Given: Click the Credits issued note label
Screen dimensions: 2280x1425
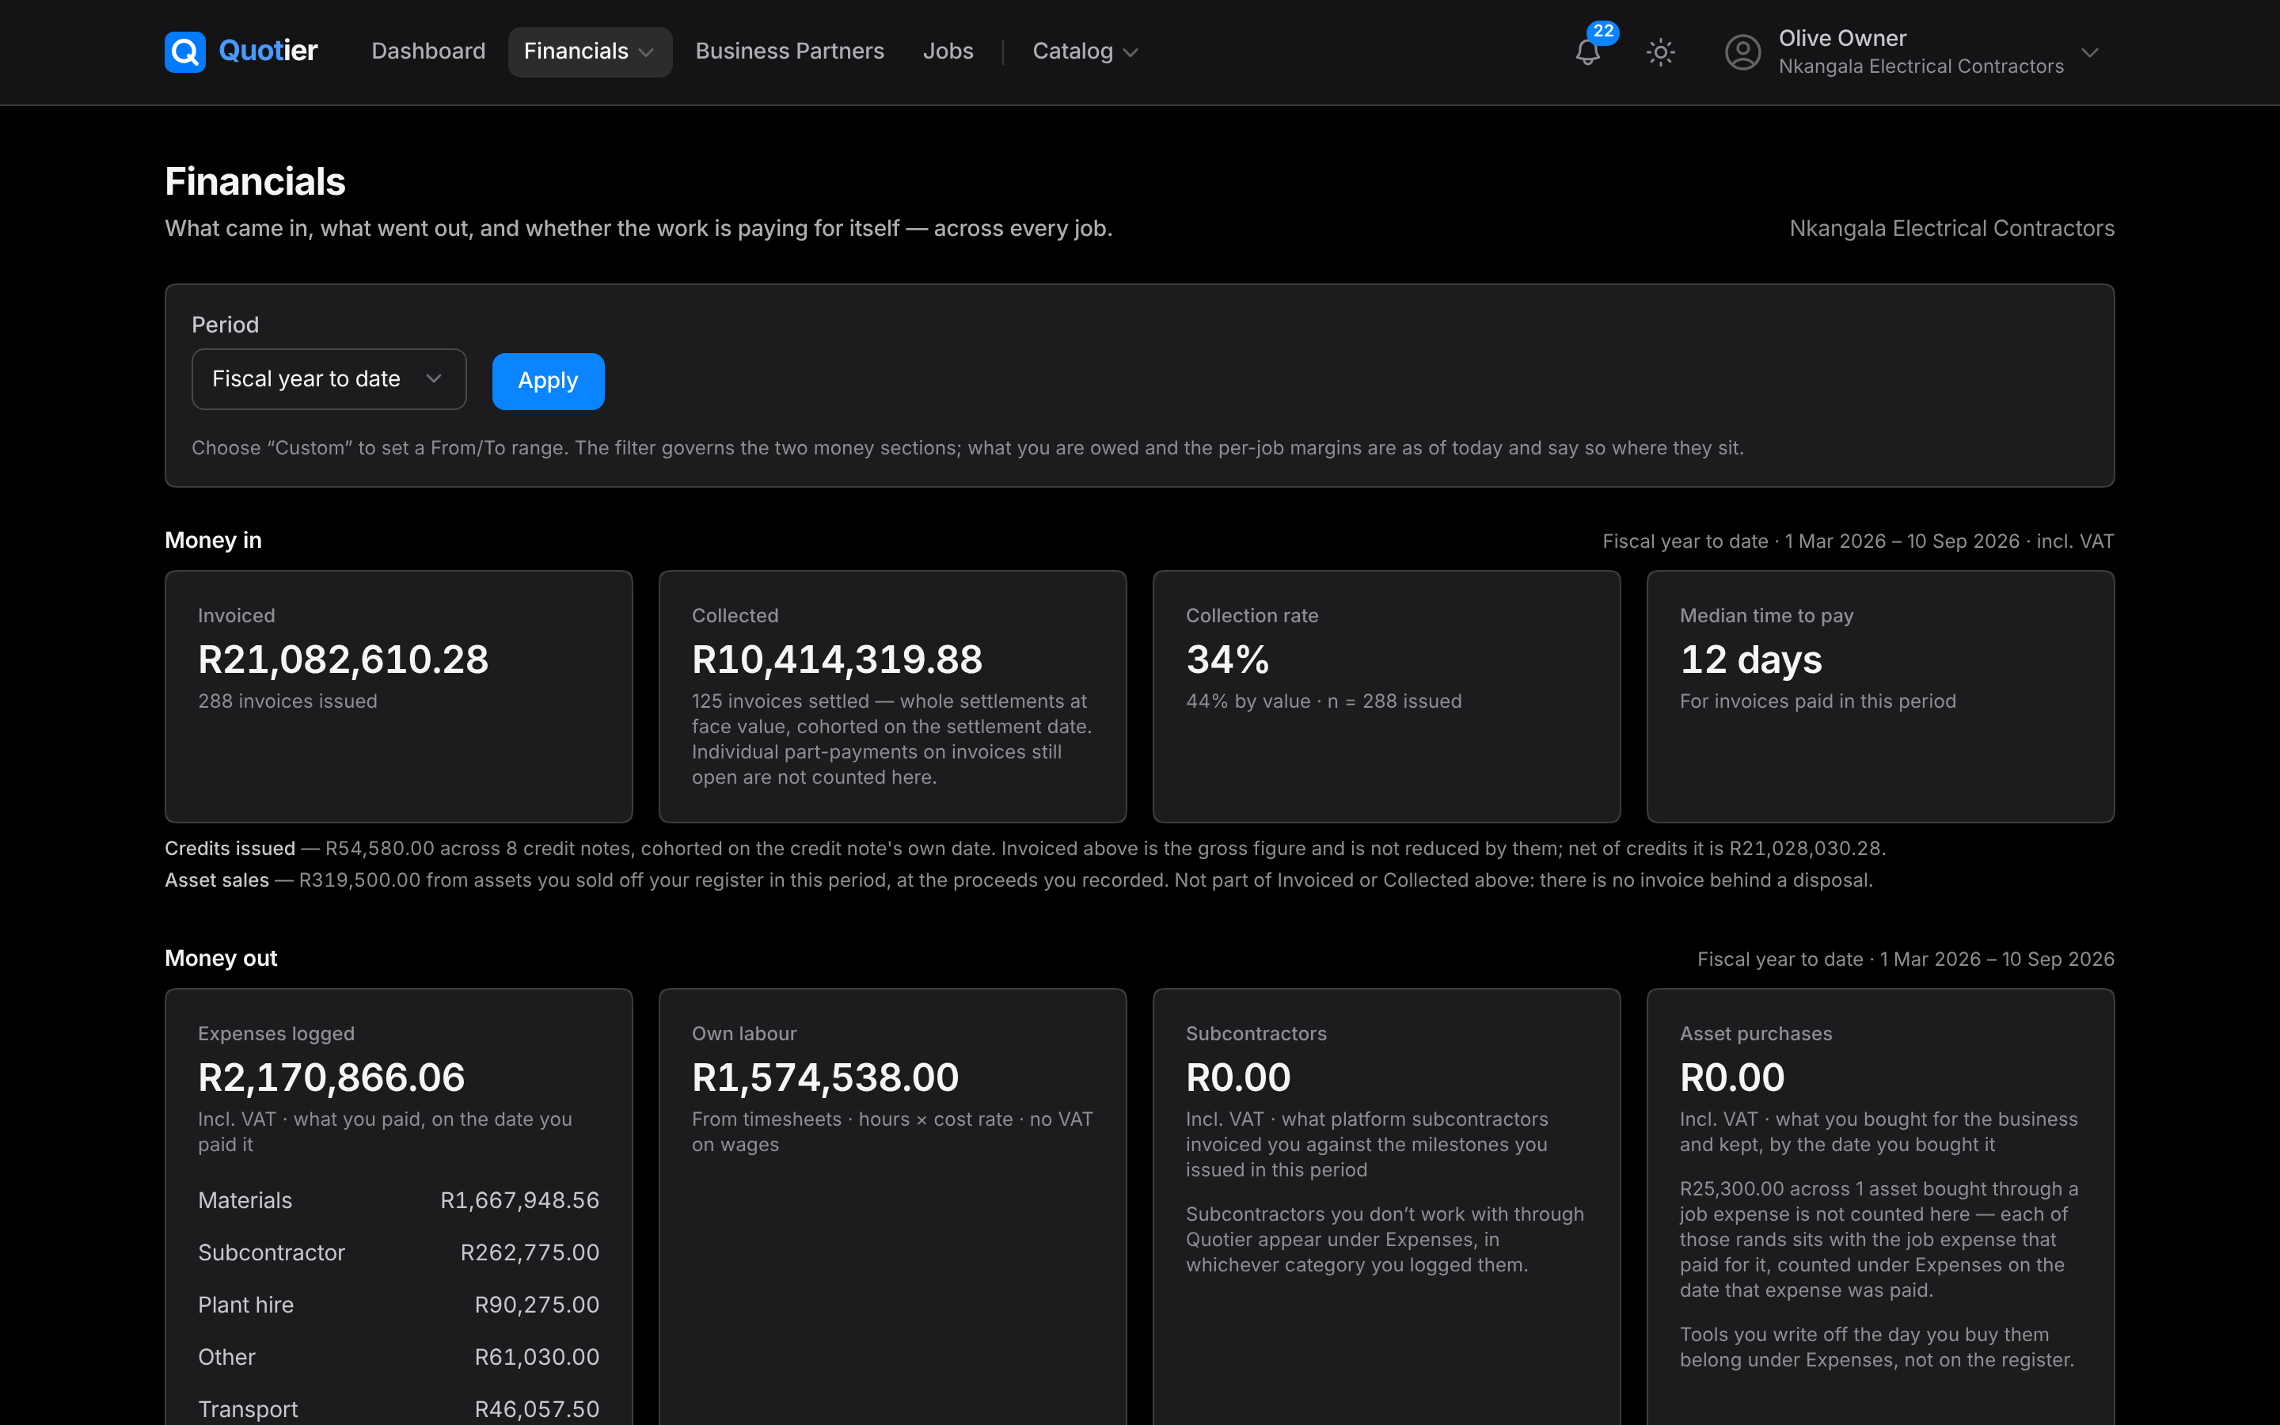Looking at the screenshot, I should tap(230, 848).
